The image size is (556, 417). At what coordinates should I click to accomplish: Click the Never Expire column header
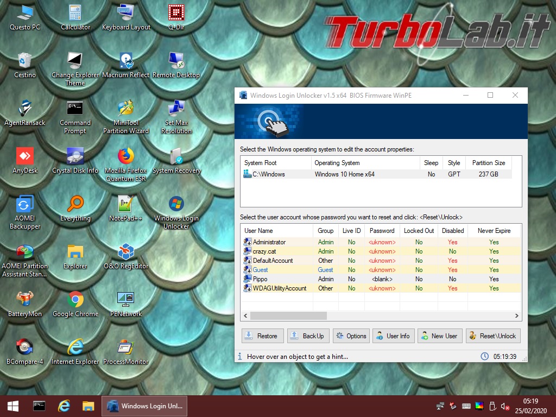[494, 230]
